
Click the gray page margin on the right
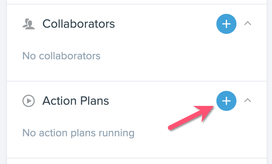[269, 82]
